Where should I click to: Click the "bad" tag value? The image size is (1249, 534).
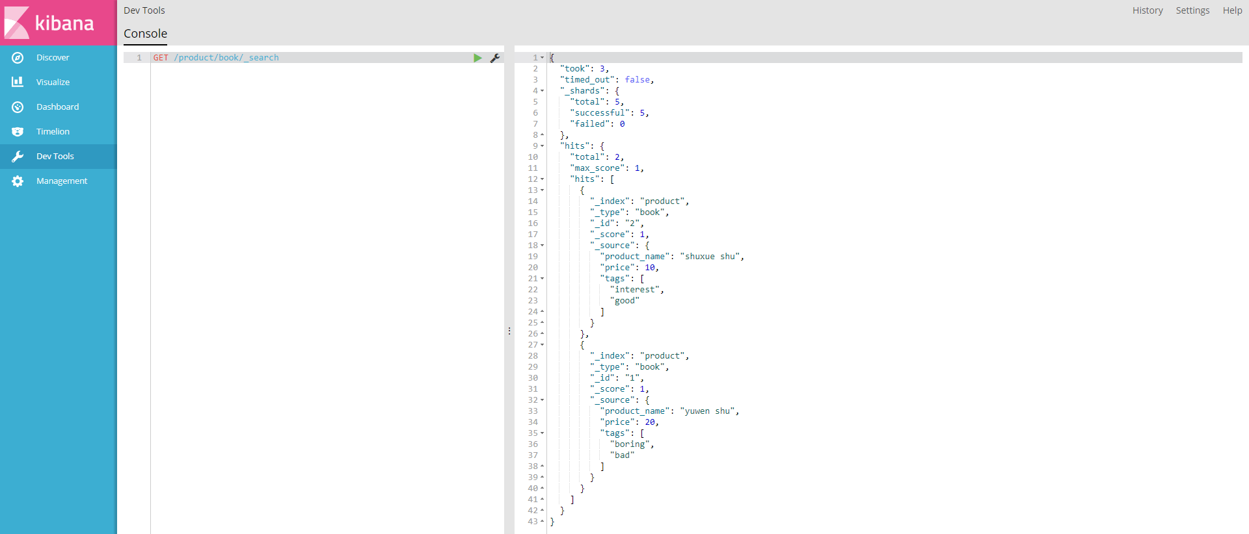(x=622, y=455)
